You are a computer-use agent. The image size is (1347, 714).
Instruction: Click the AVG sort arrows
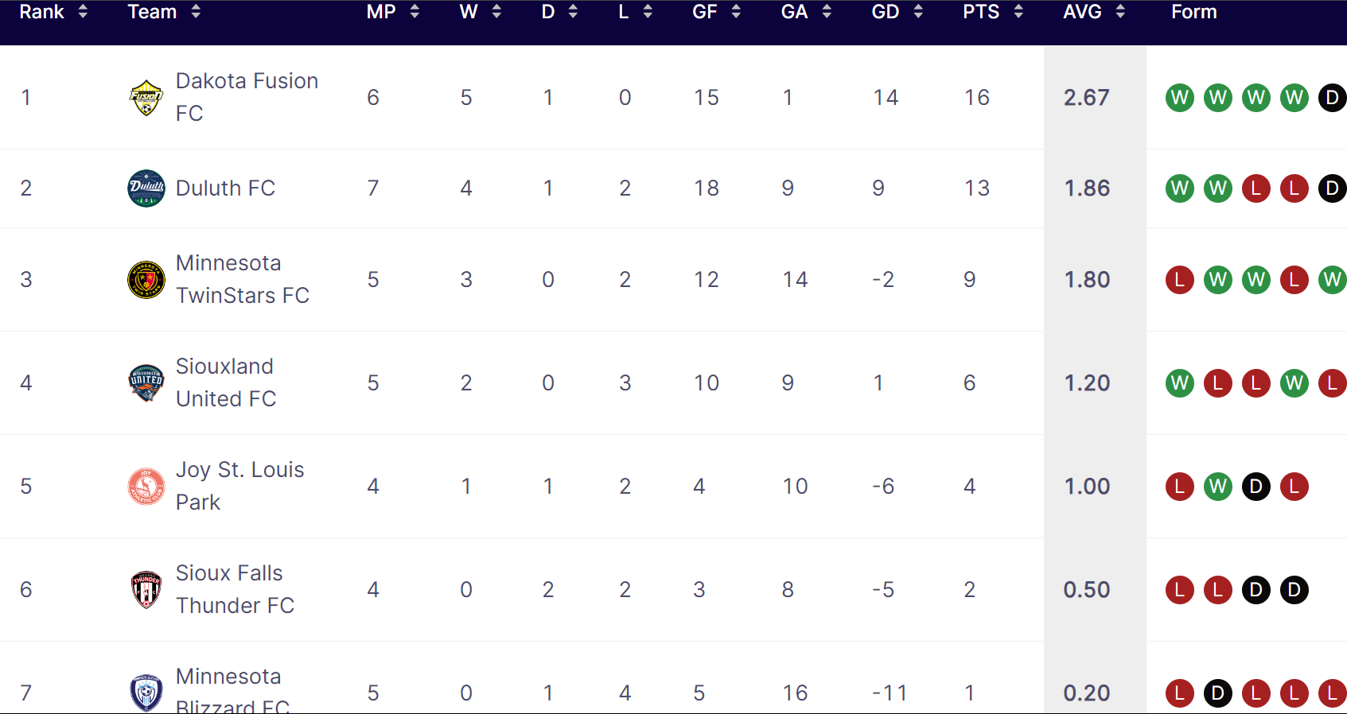point(1121,12)
